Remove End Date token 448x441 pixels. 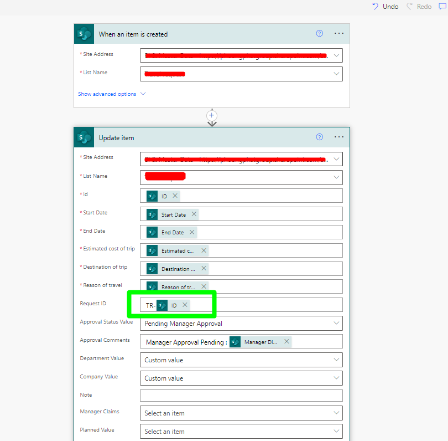pyautogui.click(x=192, y=232)
